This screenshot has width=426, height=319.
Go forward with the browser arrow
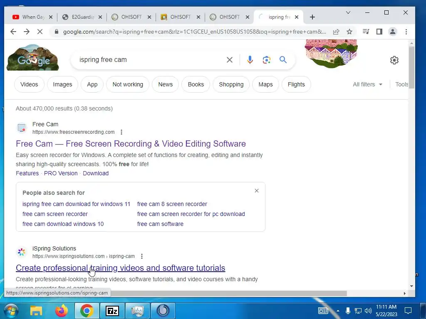pyautogui.click(x=26, y=32)
